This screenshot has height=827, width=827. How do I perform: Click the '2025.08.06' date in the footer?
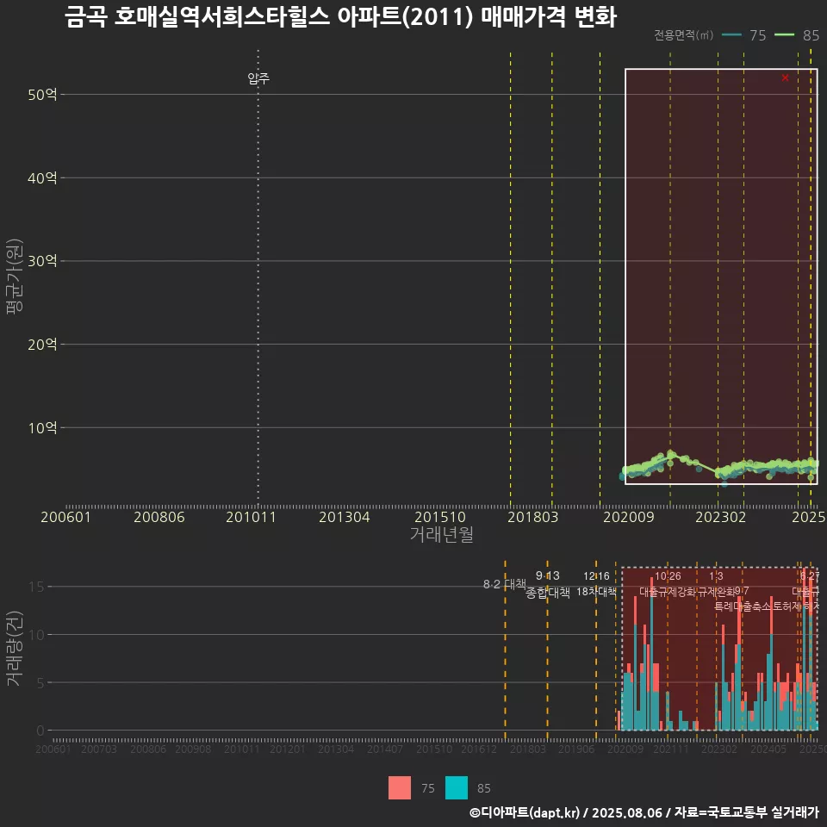(x=626, y=812)
